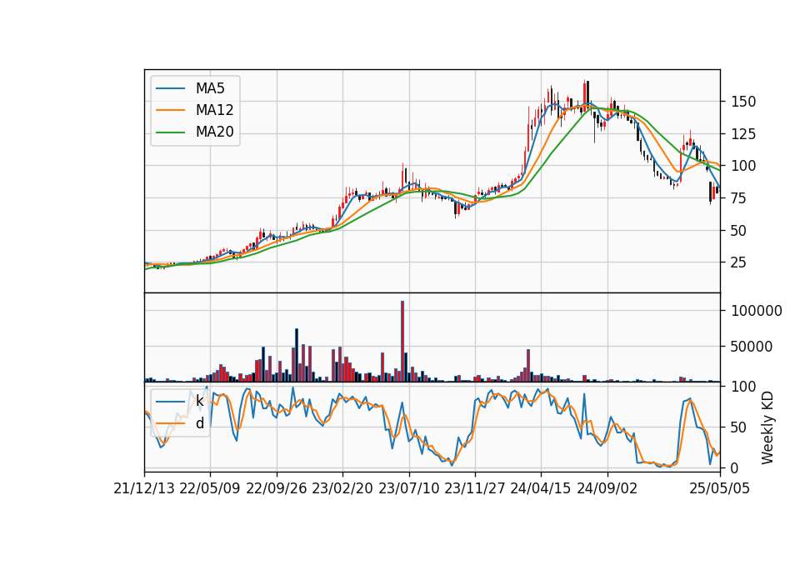Click the 24/09/02 date tick label
The image size is (800, 575).
[x=607, y=488]
